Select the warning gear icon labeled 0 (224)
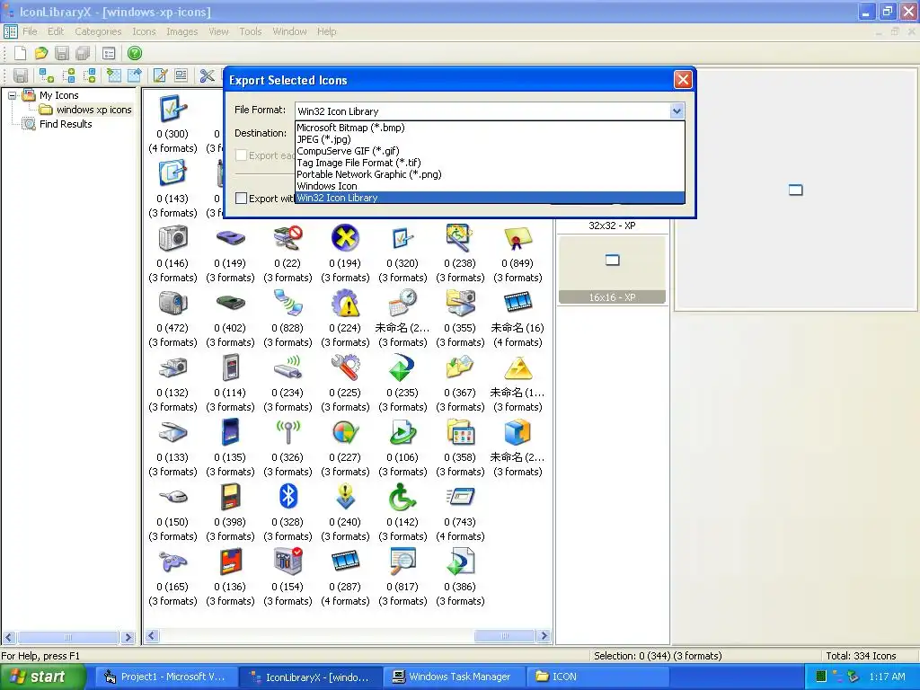The width and height of the screenshot is (920, 690). pyautogui.click(x=345, y=303)
